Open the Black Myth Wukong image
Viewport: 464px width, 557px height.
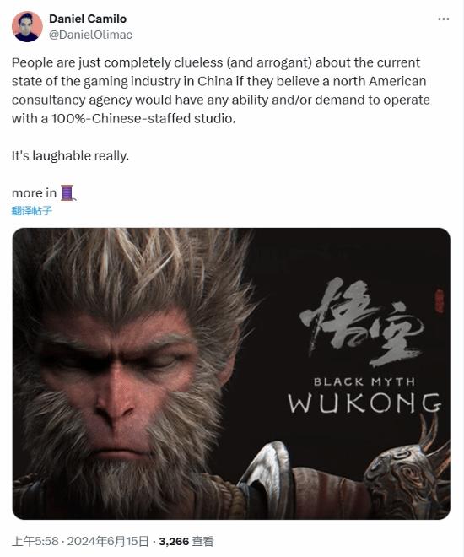point(231,373)
